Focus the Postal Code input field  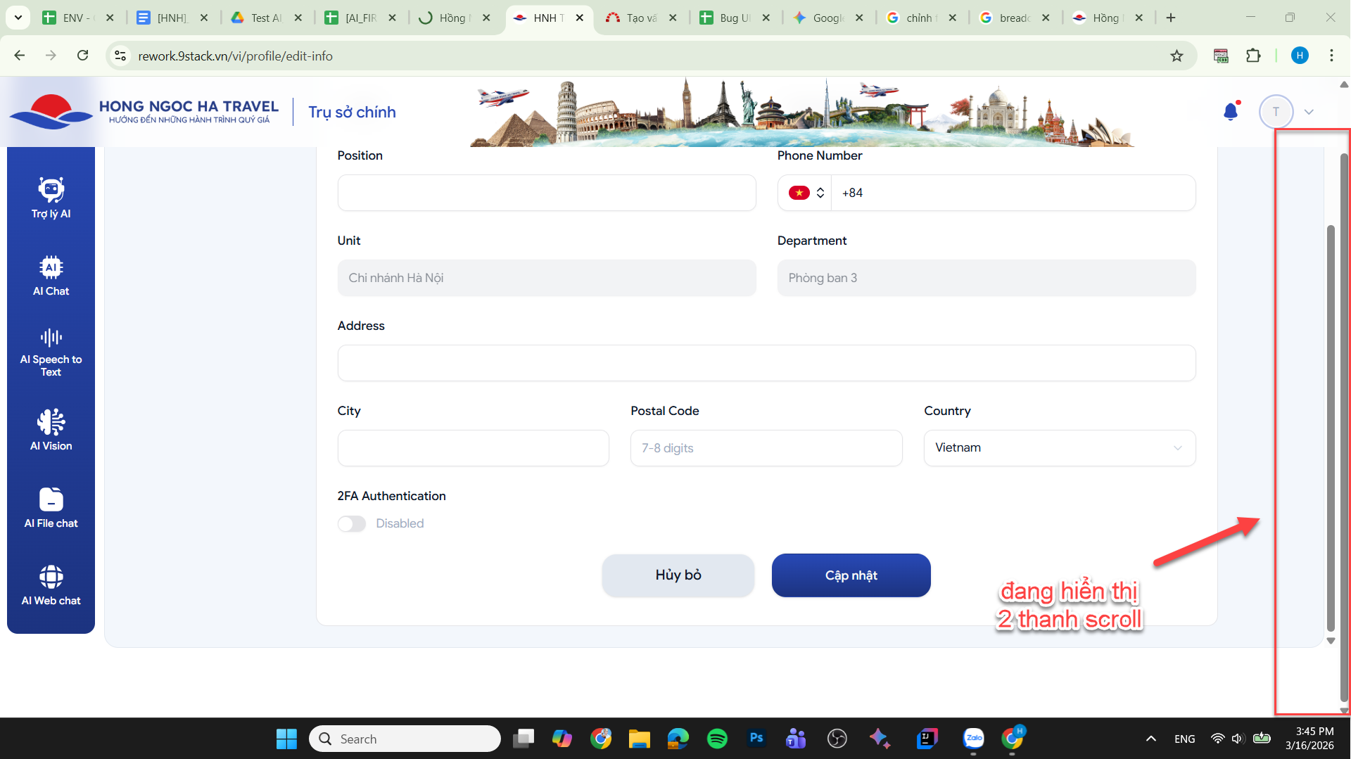(x=766, y=448)
